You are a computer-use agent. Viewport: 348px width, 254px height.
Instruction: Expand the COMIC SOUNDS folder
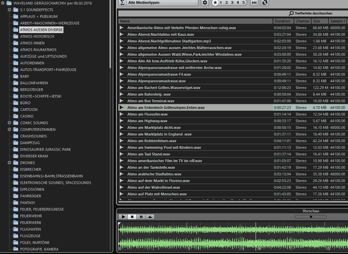[9, 123]
